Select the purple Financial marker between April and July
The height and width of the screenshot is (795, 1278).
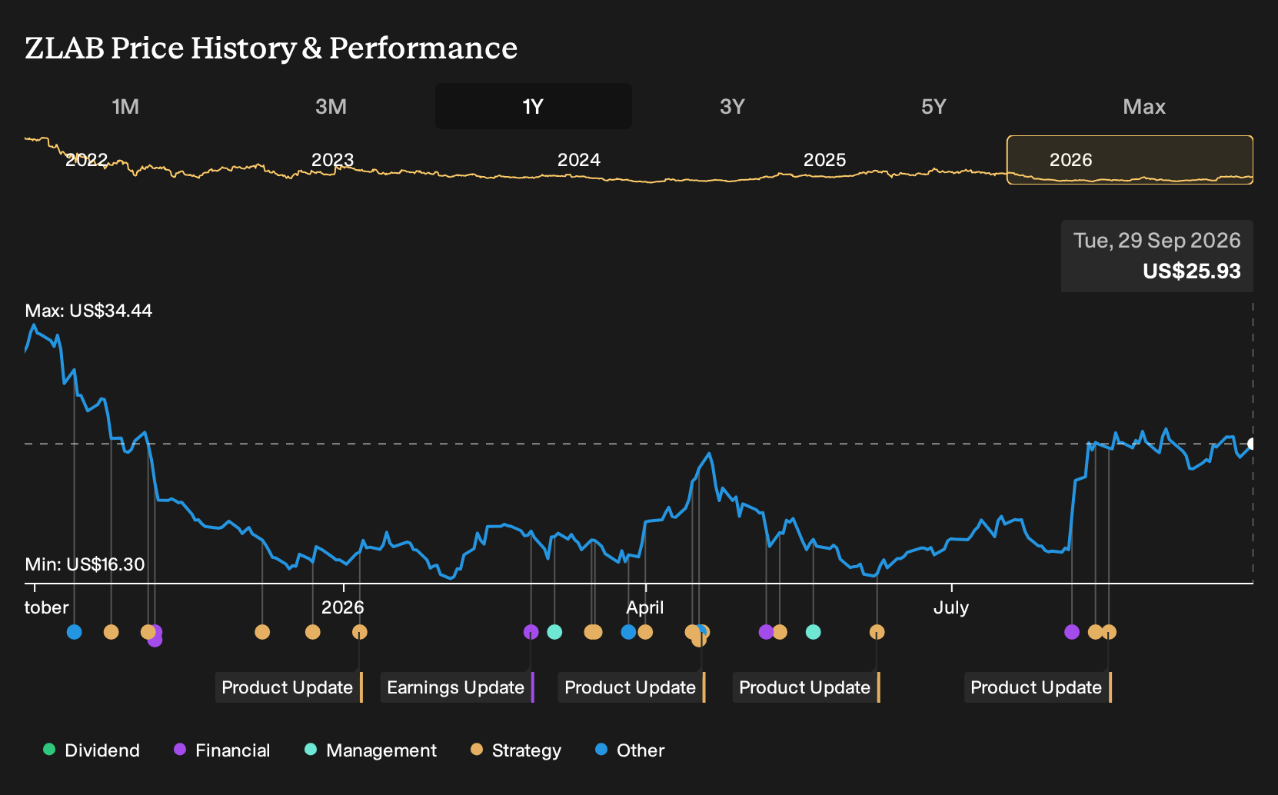coord(766,632)
